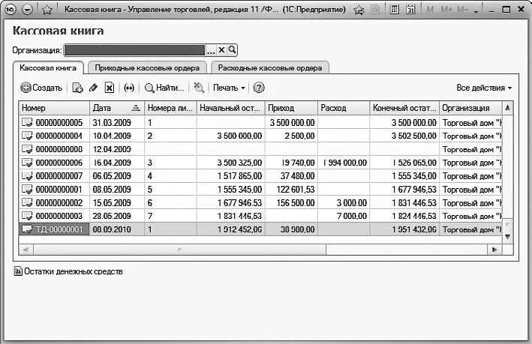The width and height of the screenshot is (532, 344).
Task: Click the document icon of row ТД-00000001
Action: [x=27, y=229]
